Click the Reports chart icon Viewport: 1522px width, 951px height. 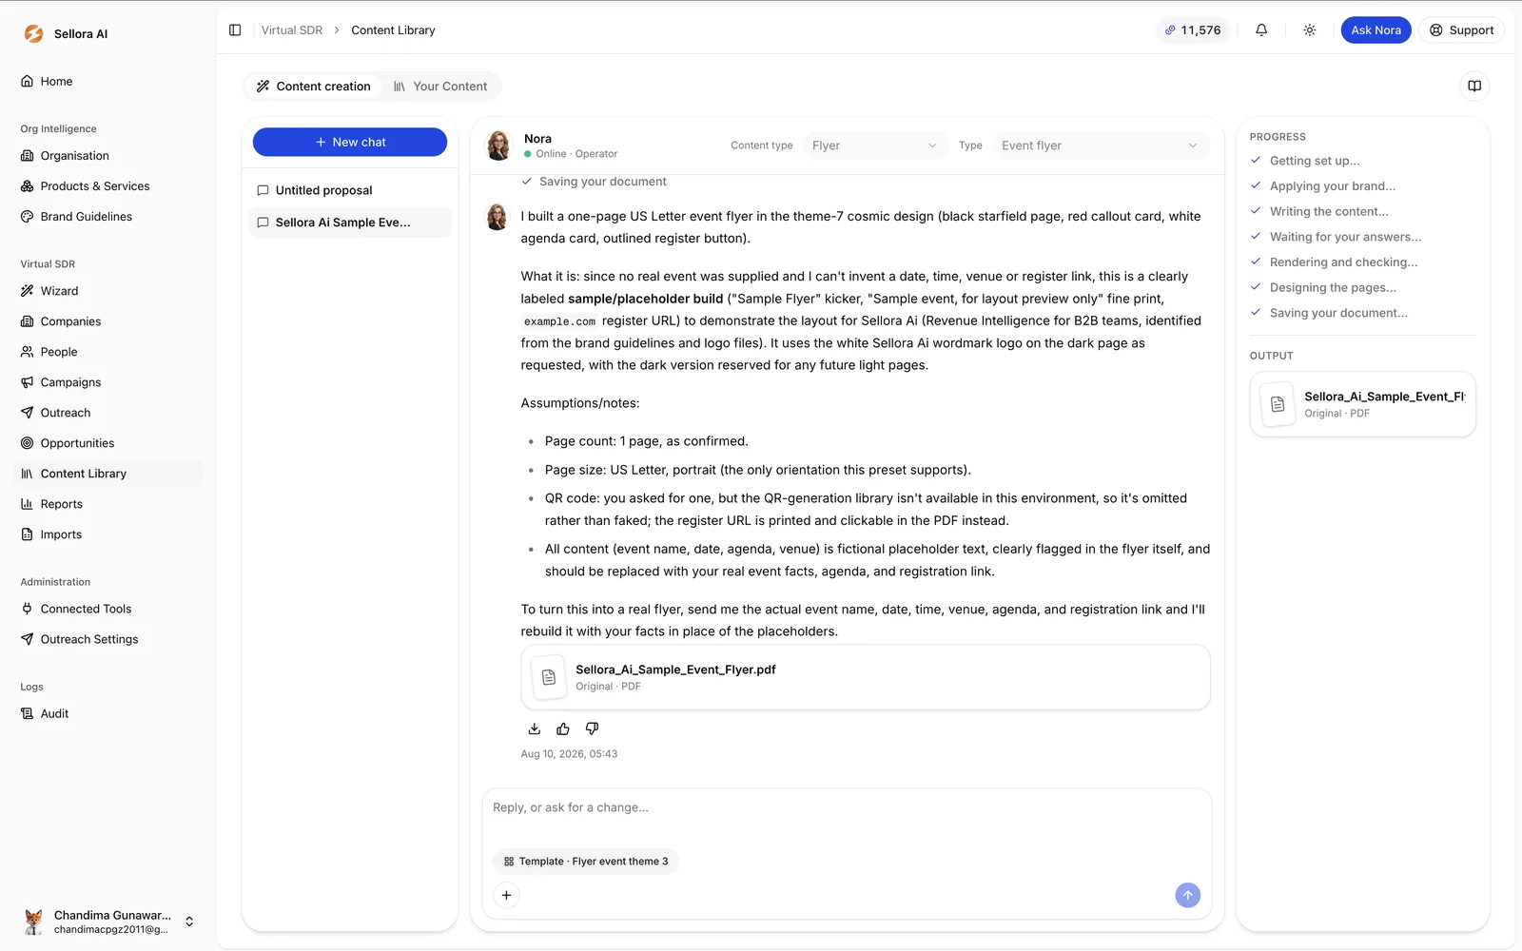tap(28, 504)
